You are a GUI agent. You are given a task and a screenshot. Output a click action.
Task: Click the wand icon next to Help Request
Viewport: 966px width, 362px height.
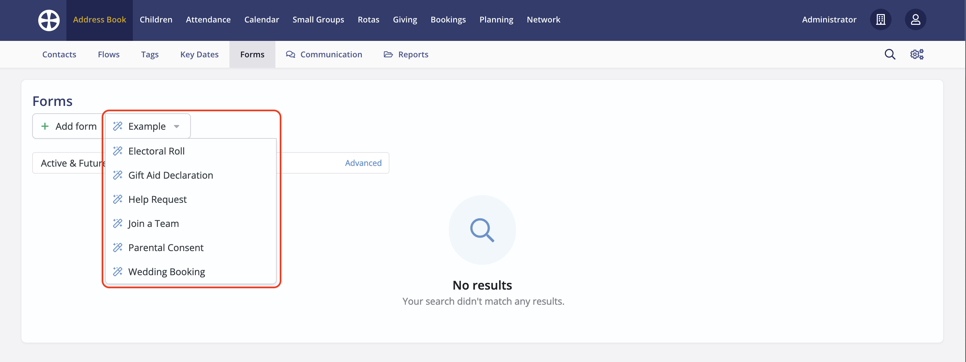pyautogui.click(x=118, y=199)
